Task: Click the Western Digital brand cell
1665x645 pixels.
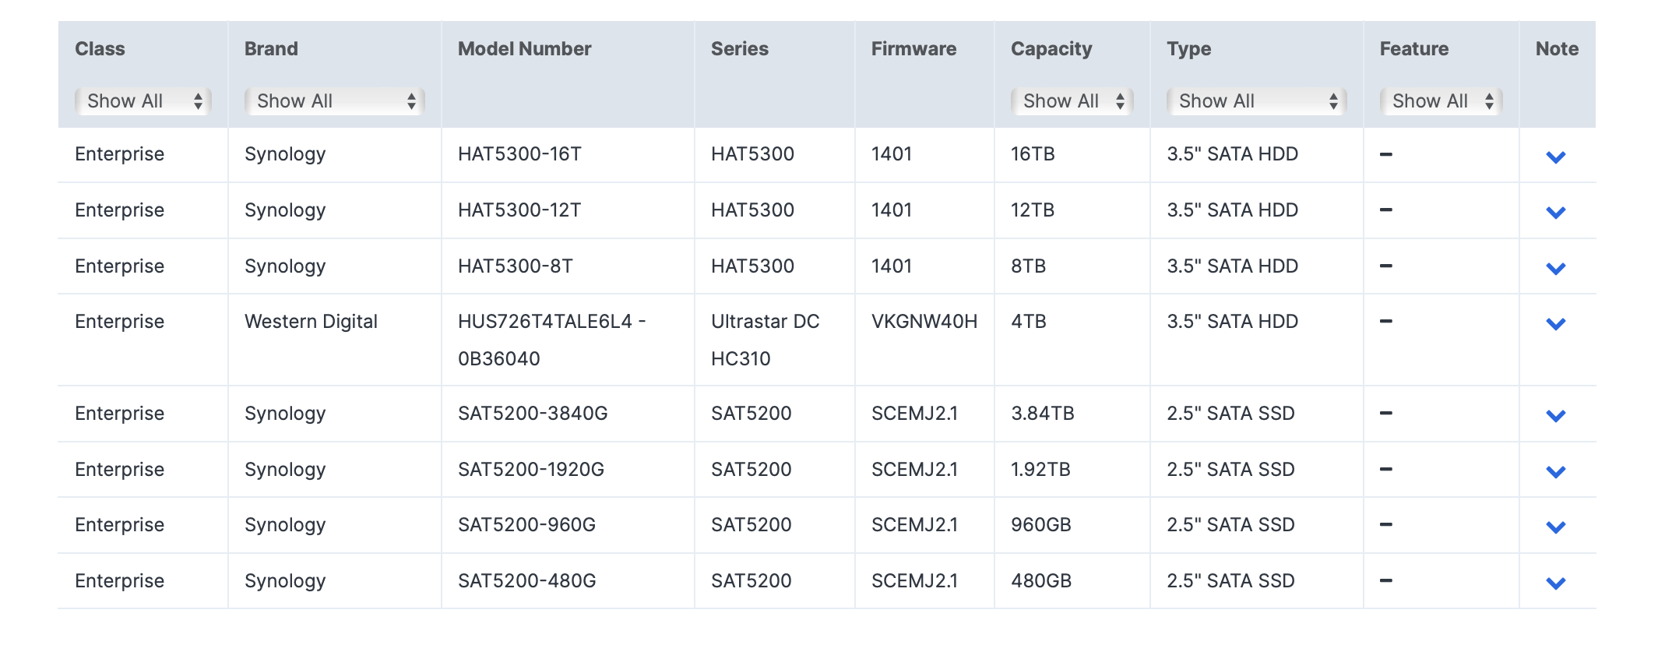Action: [311, 322]
